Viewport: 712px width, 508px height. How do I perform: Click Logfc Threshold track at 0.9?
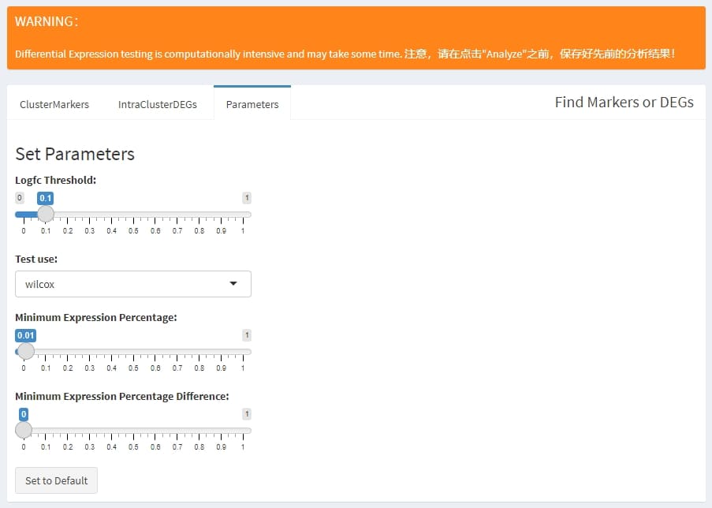tap(221, 214)
